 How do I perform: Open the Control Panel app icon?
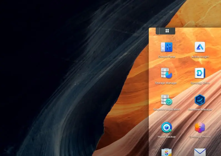167,47
